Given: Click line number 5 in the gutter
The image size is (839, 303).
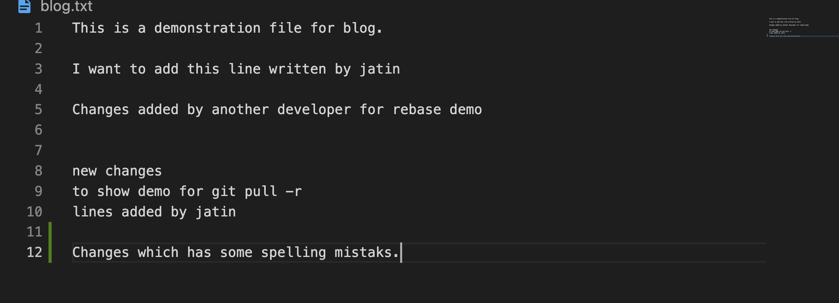Looking at the screenshot, I should point(39,109).
